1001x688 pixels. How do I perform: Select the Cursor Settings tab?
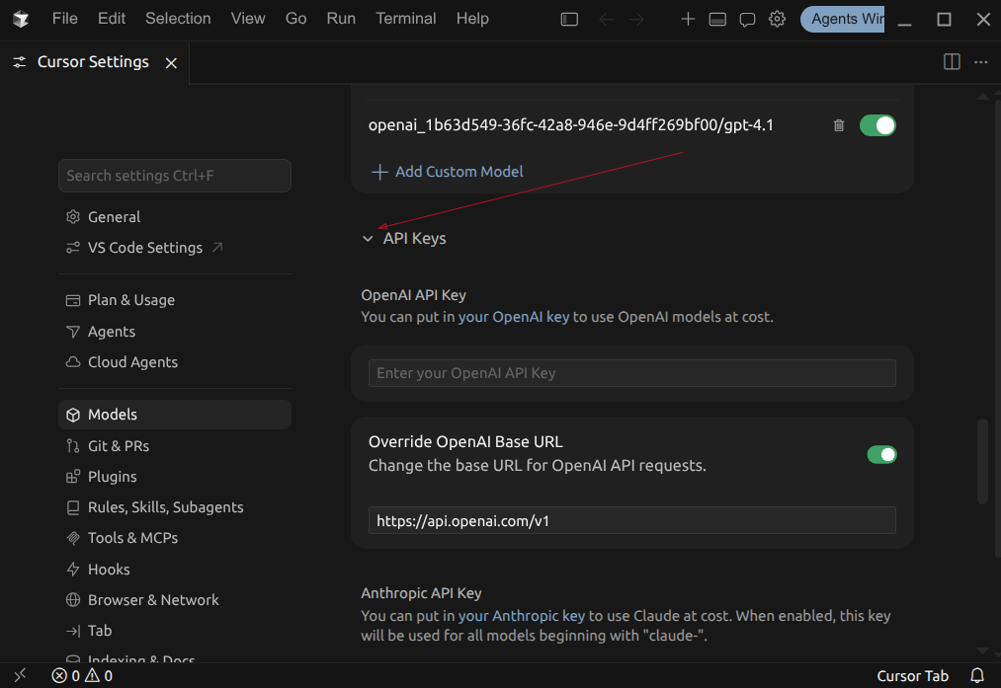pos(93,62)
